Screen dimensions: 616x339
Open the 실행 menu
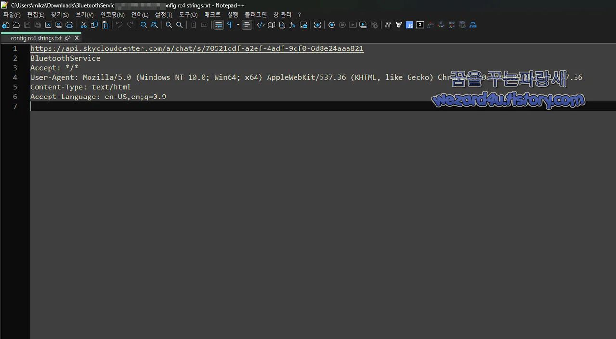click(233, 15)
